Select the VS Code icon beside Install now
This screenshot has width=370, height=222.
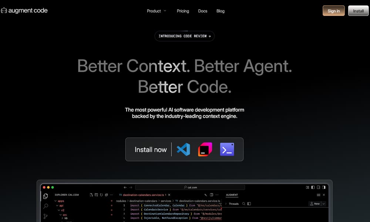coord(183,149)
